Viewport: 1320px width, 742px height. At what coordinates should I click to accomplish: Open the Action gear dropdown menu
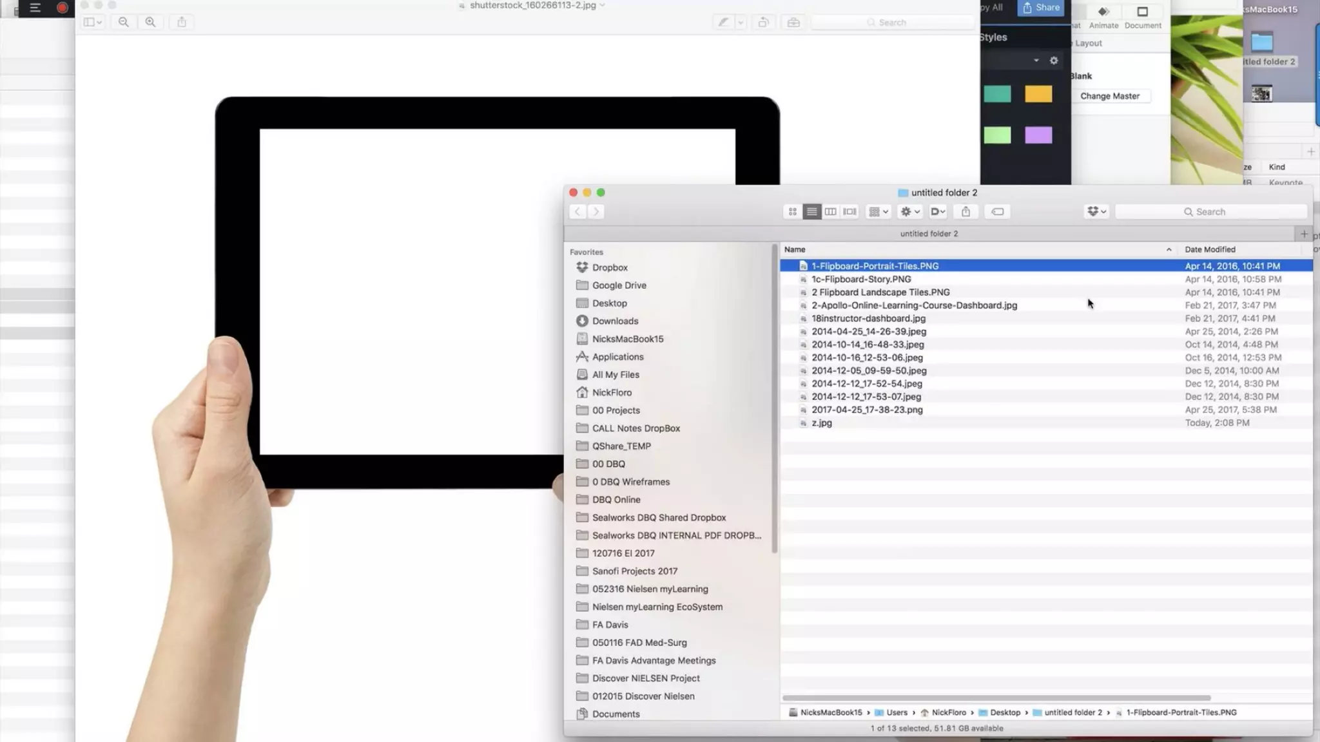click(909, 211)
